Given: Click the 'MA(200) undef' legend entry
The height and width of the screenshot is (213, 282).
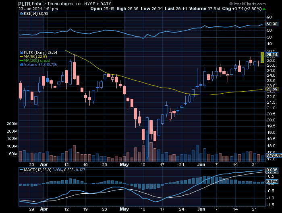Looking at the screenshot, I should tap(35, 60).
